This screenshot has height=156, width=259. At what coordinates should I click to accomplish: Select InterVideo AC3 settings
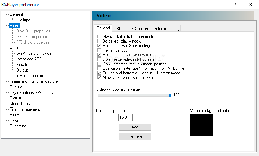pyautogui.click(x=29, y=59)
